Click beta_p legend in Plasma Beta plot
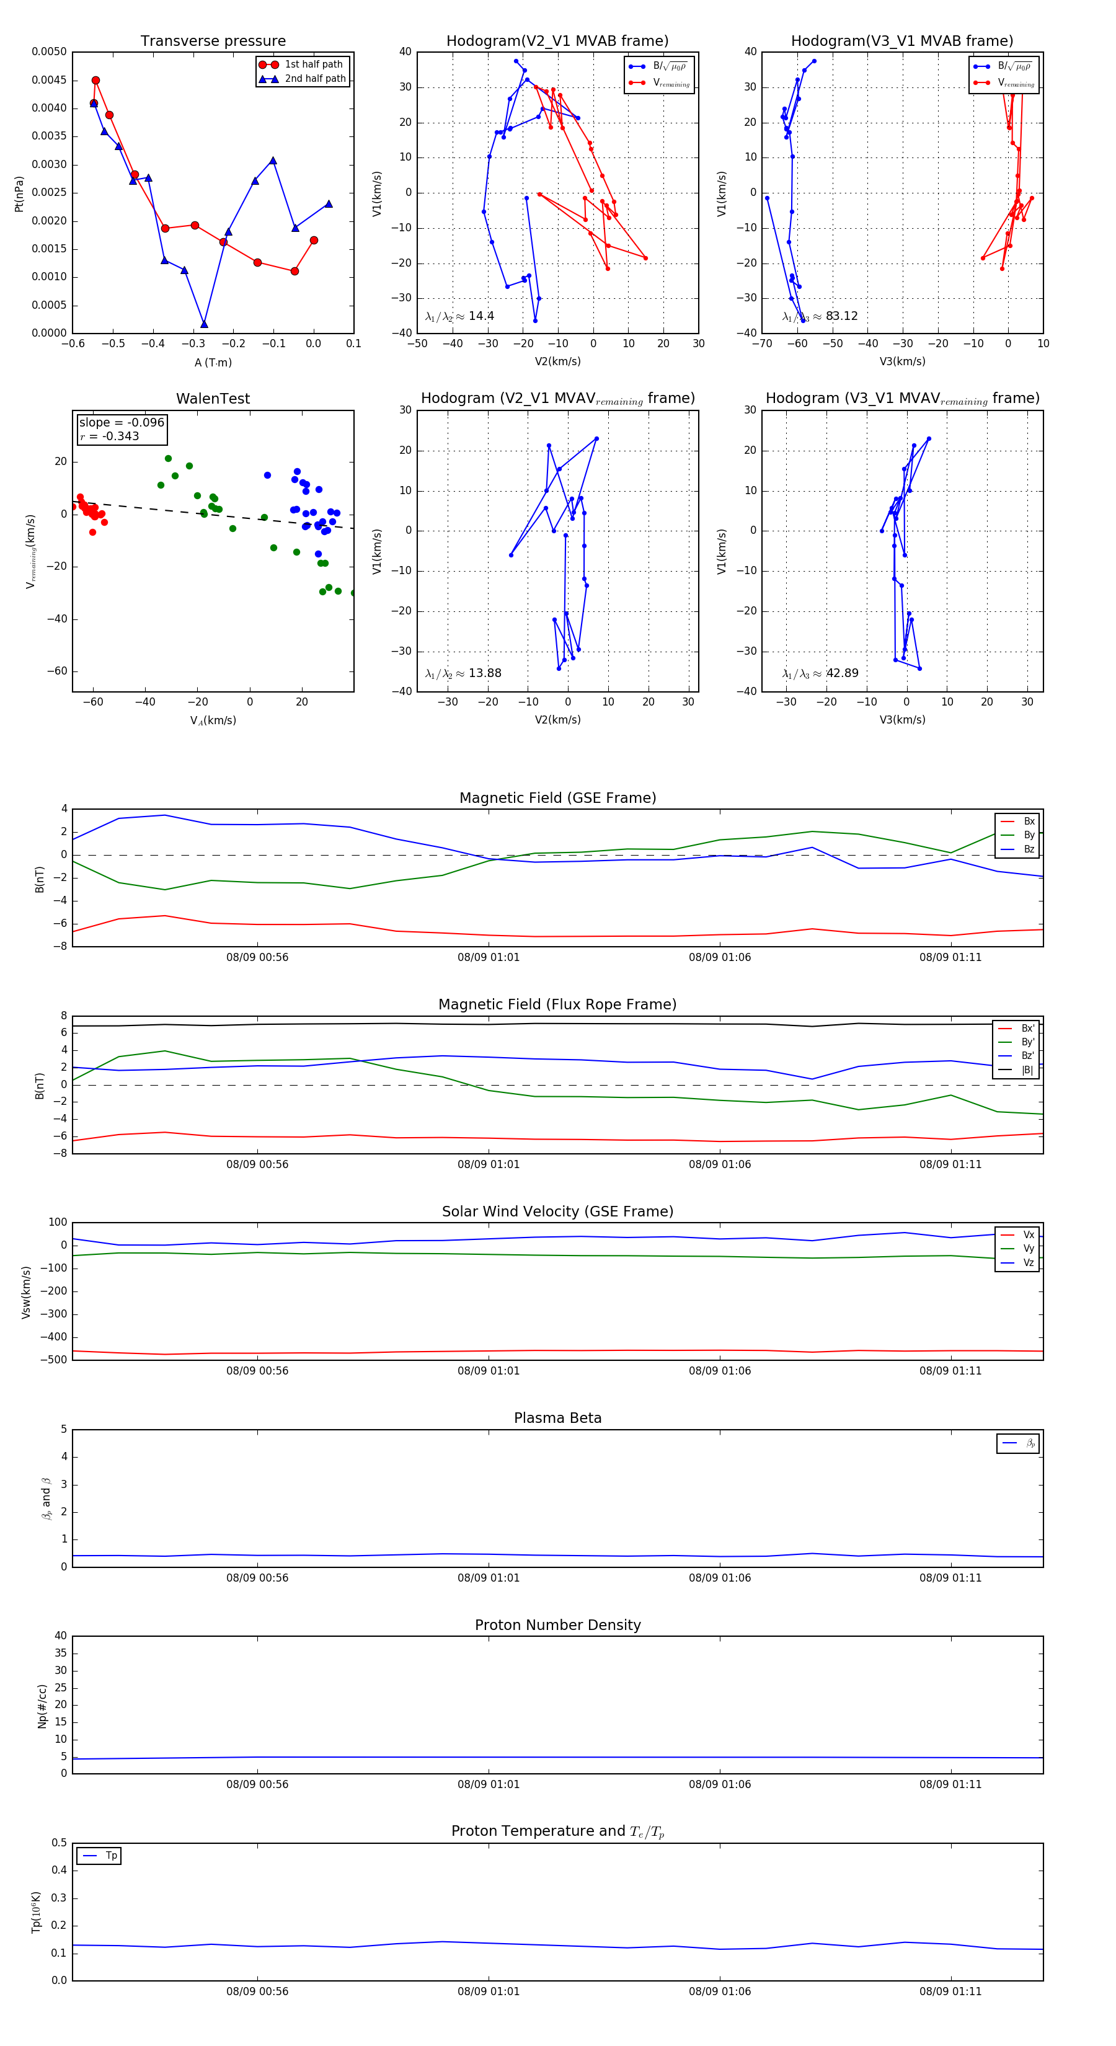This screenshot has height=2046, width=1116. coord(1018,1443)
